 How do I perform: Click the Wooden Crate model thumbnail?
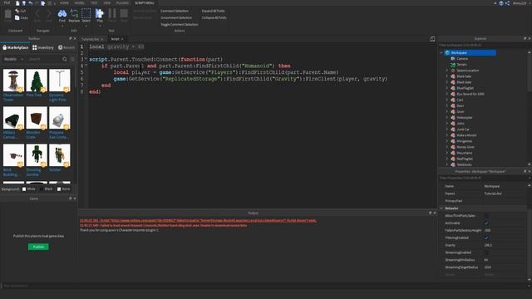click(x=37, y=118)
